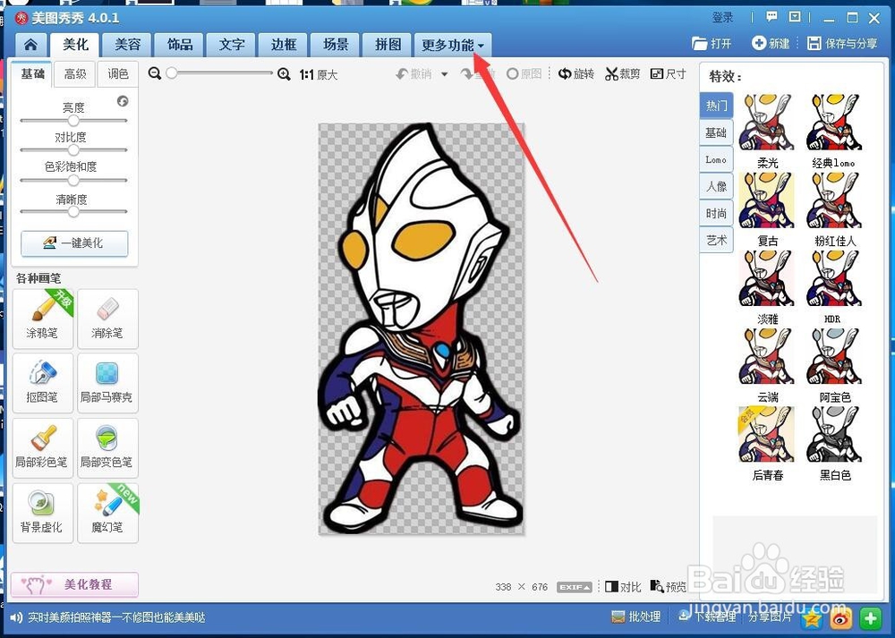Select 艺术 art effects category
The width and height of the screenshot is (895, 638).
(716, 240)
